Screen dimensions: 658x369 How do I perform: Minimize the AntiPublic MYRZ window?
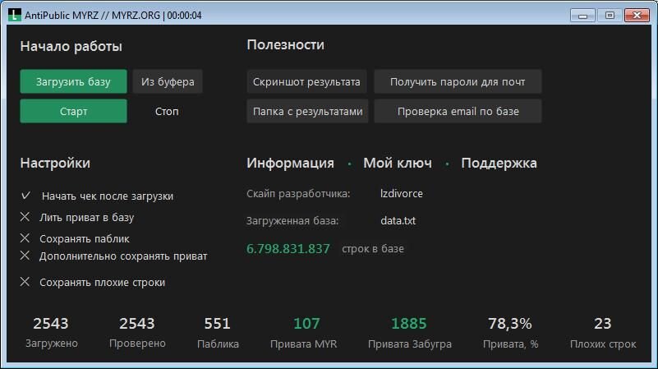tap(582, 16)
